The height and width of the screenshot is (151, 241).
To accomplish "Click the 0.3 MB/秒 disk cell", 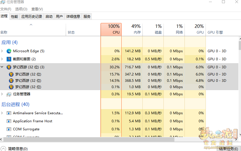I will click(x=153, y=113).
